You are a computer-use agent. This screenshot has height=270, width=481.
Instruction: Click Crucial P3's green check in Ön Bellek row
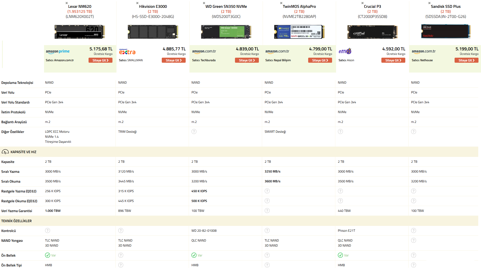pyautogui.click(x=340, y=255)
